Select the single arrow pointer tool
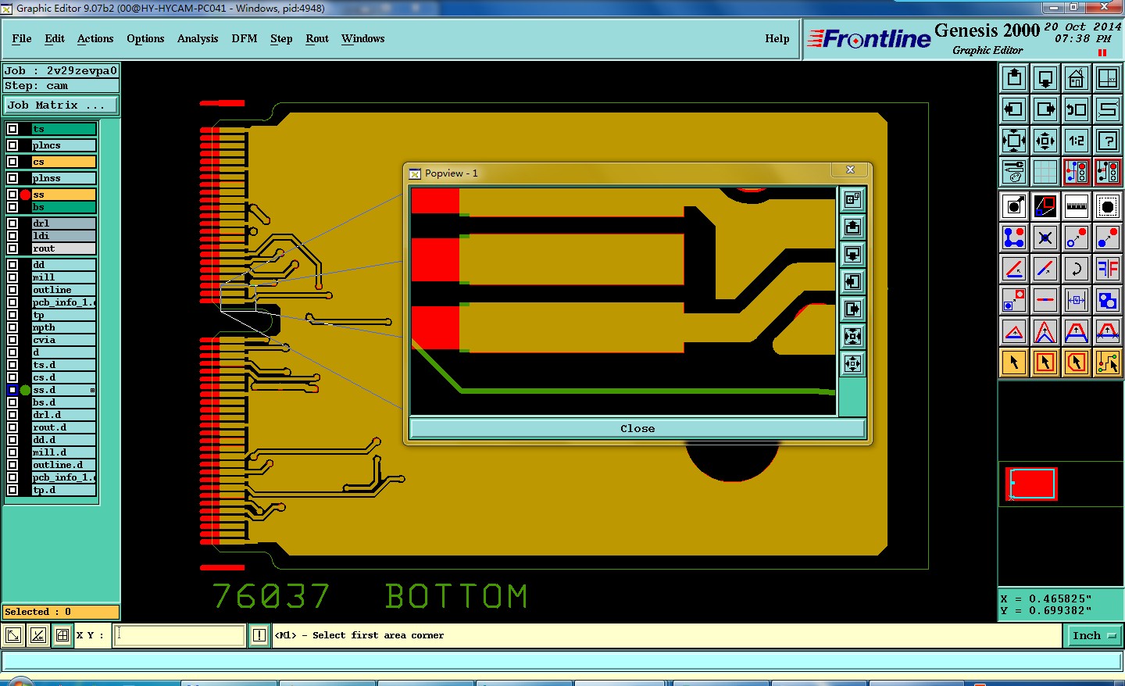Viewport: 1125px width, 686px height. (1014, 363)
